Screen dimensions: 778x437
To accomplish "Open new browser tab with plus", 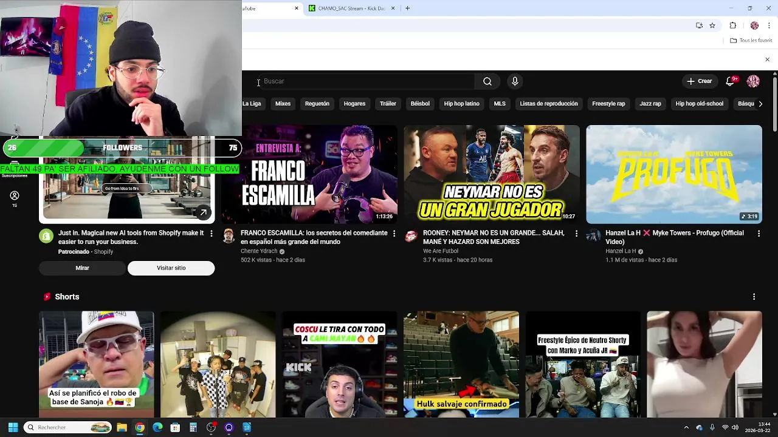I will (407, 8).
